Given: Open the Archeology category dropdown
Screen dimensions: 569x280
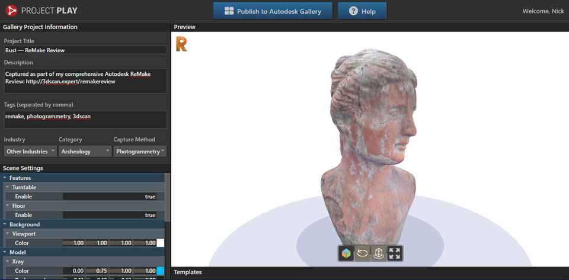Looking at the screenshot, I should (85, 152).
